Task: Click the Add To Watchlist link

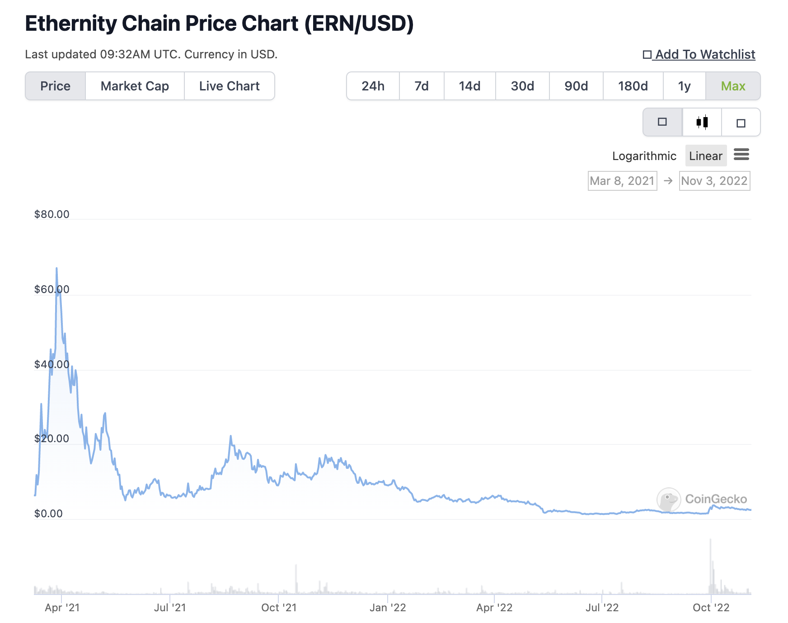Action: pos(705,54)
